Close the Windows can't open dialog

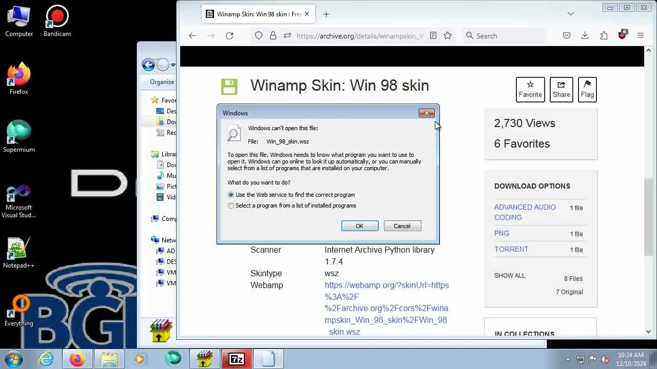427,113
